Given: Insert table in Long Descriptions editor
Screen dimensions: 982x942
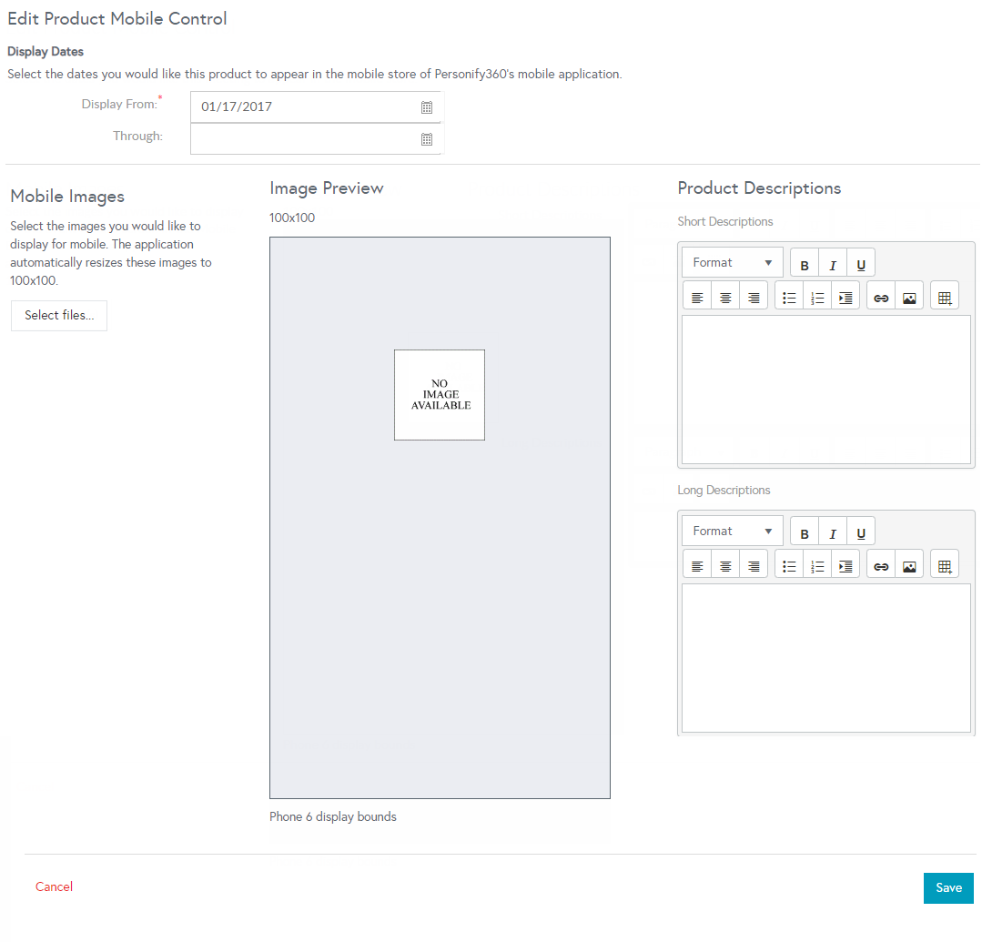Looking at the screenshot, I should coord(945,565).
